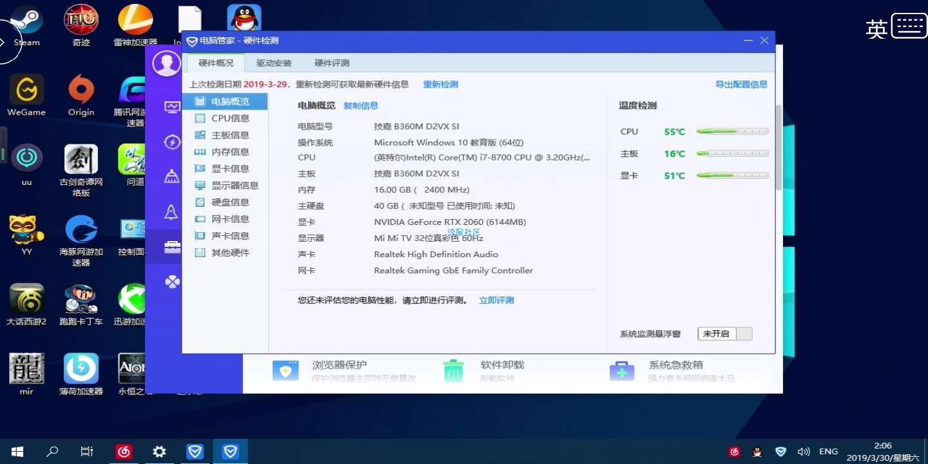This screenshot has height=464, width=928.
Task: Select 声卡信息 in hardware list
Action: coord(225,235)
